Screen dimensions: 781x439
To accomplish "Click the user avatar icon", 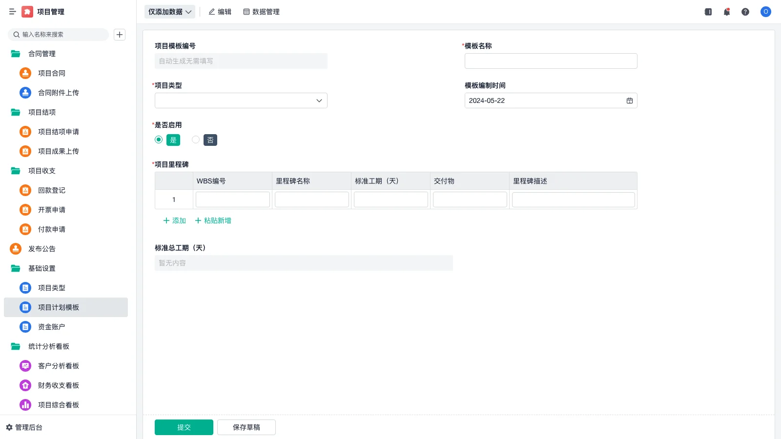I will 765,12.
